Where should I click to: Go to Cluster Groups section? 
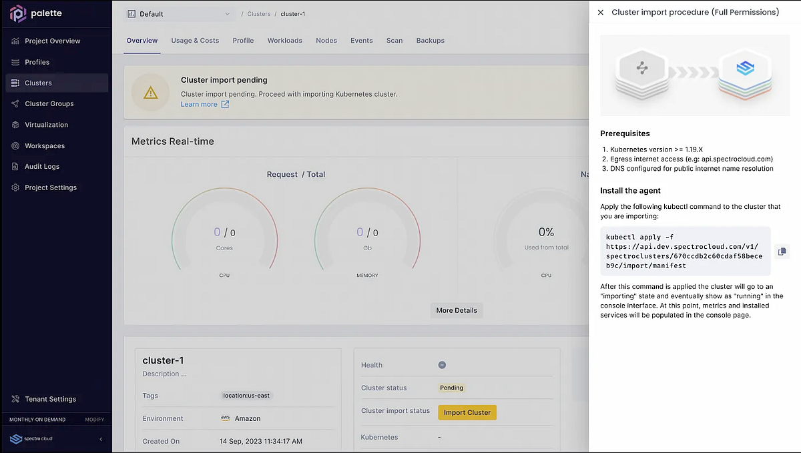[49, 104]
